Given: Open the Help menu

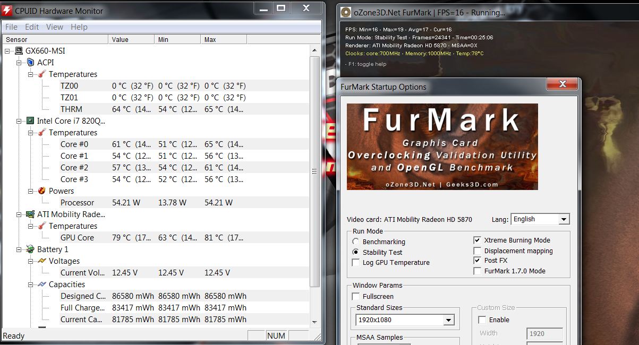Looking at the screenshot, I should (x=79, y=27).
